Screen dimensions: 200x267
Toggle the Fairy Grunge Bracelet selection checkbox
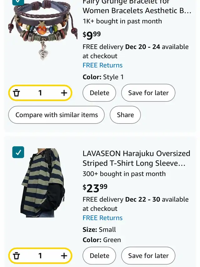(x=18, y=1)
